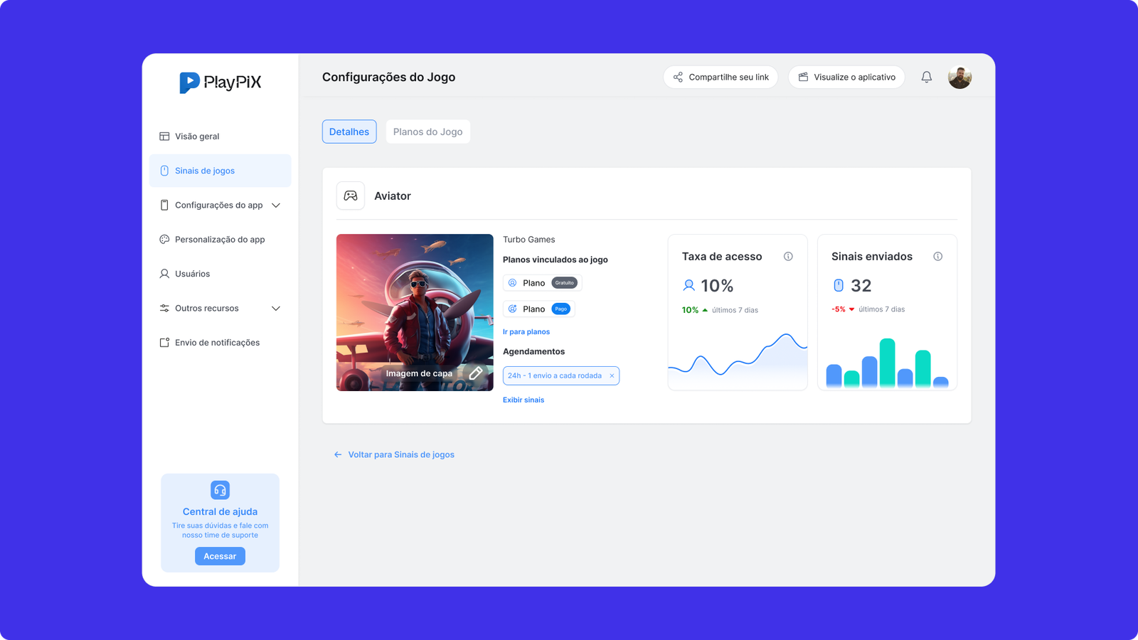Click the 10% access rate value

717,286
